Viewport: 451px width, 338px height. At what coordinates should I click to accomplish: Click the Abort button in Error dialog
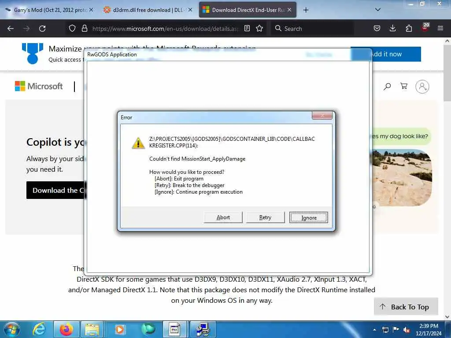(223, 217)
